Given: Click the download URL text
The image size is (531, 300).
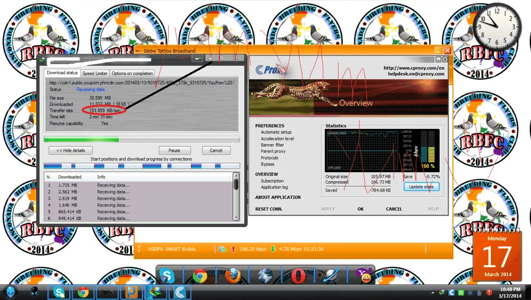Looking at the screenshot, I should [x=141, y=82].
